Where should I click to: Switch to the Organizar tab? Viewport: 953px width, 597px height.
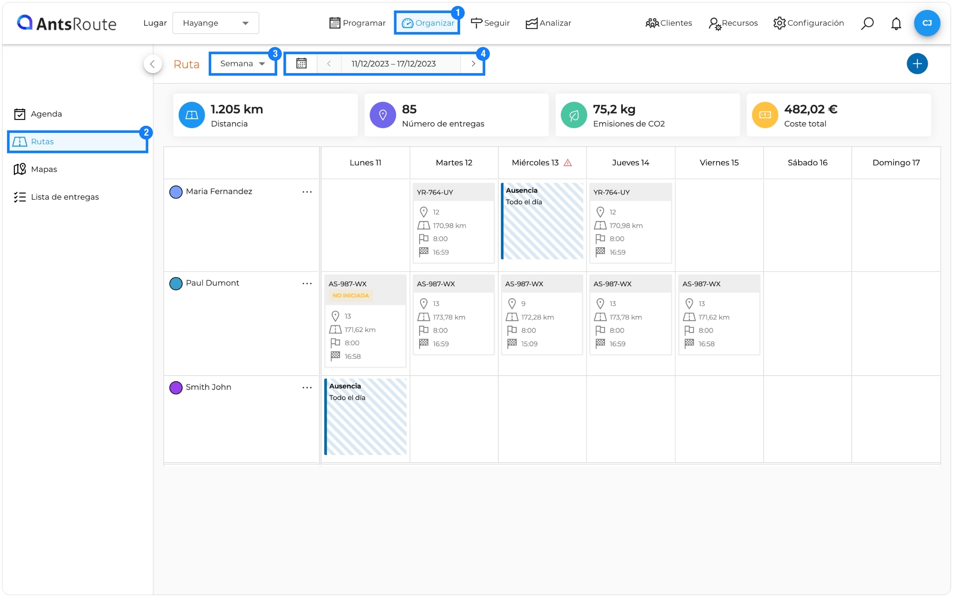[427, 23]
